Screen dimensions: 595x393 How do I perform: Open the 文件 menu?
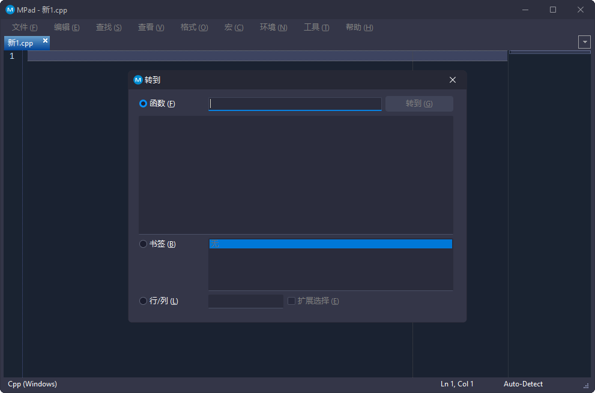(x=23, y=27)
